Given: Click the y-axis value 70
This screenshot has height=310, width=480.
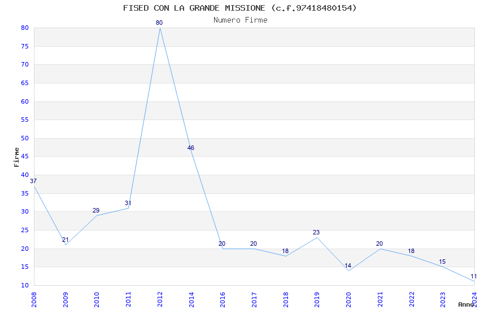Looking at the screenshot, I should [x=25, y=64].
